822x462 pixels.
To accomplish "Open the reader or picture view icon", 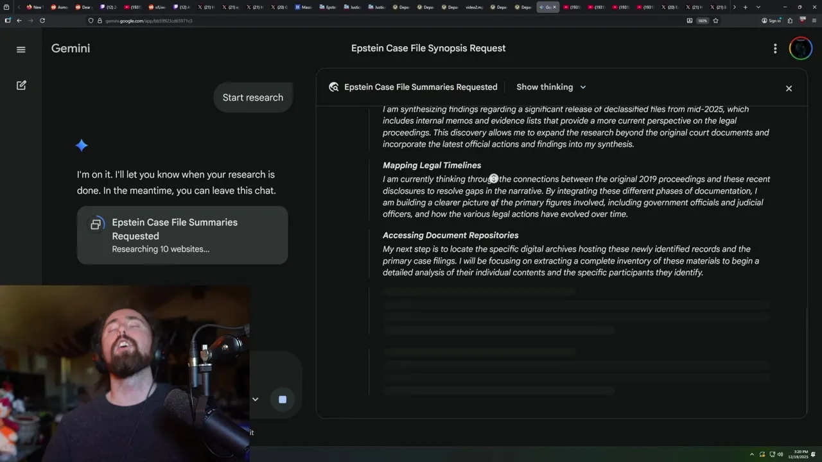I will coord(690,21).
